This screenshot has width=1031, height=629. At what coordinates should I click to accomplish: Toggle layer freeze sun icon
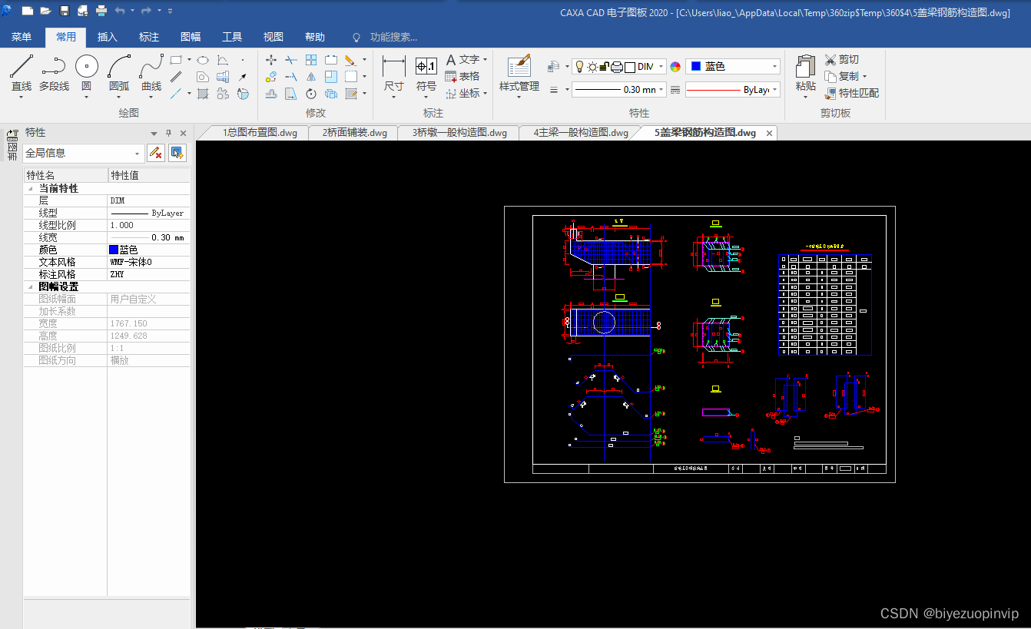coord(592,67)
